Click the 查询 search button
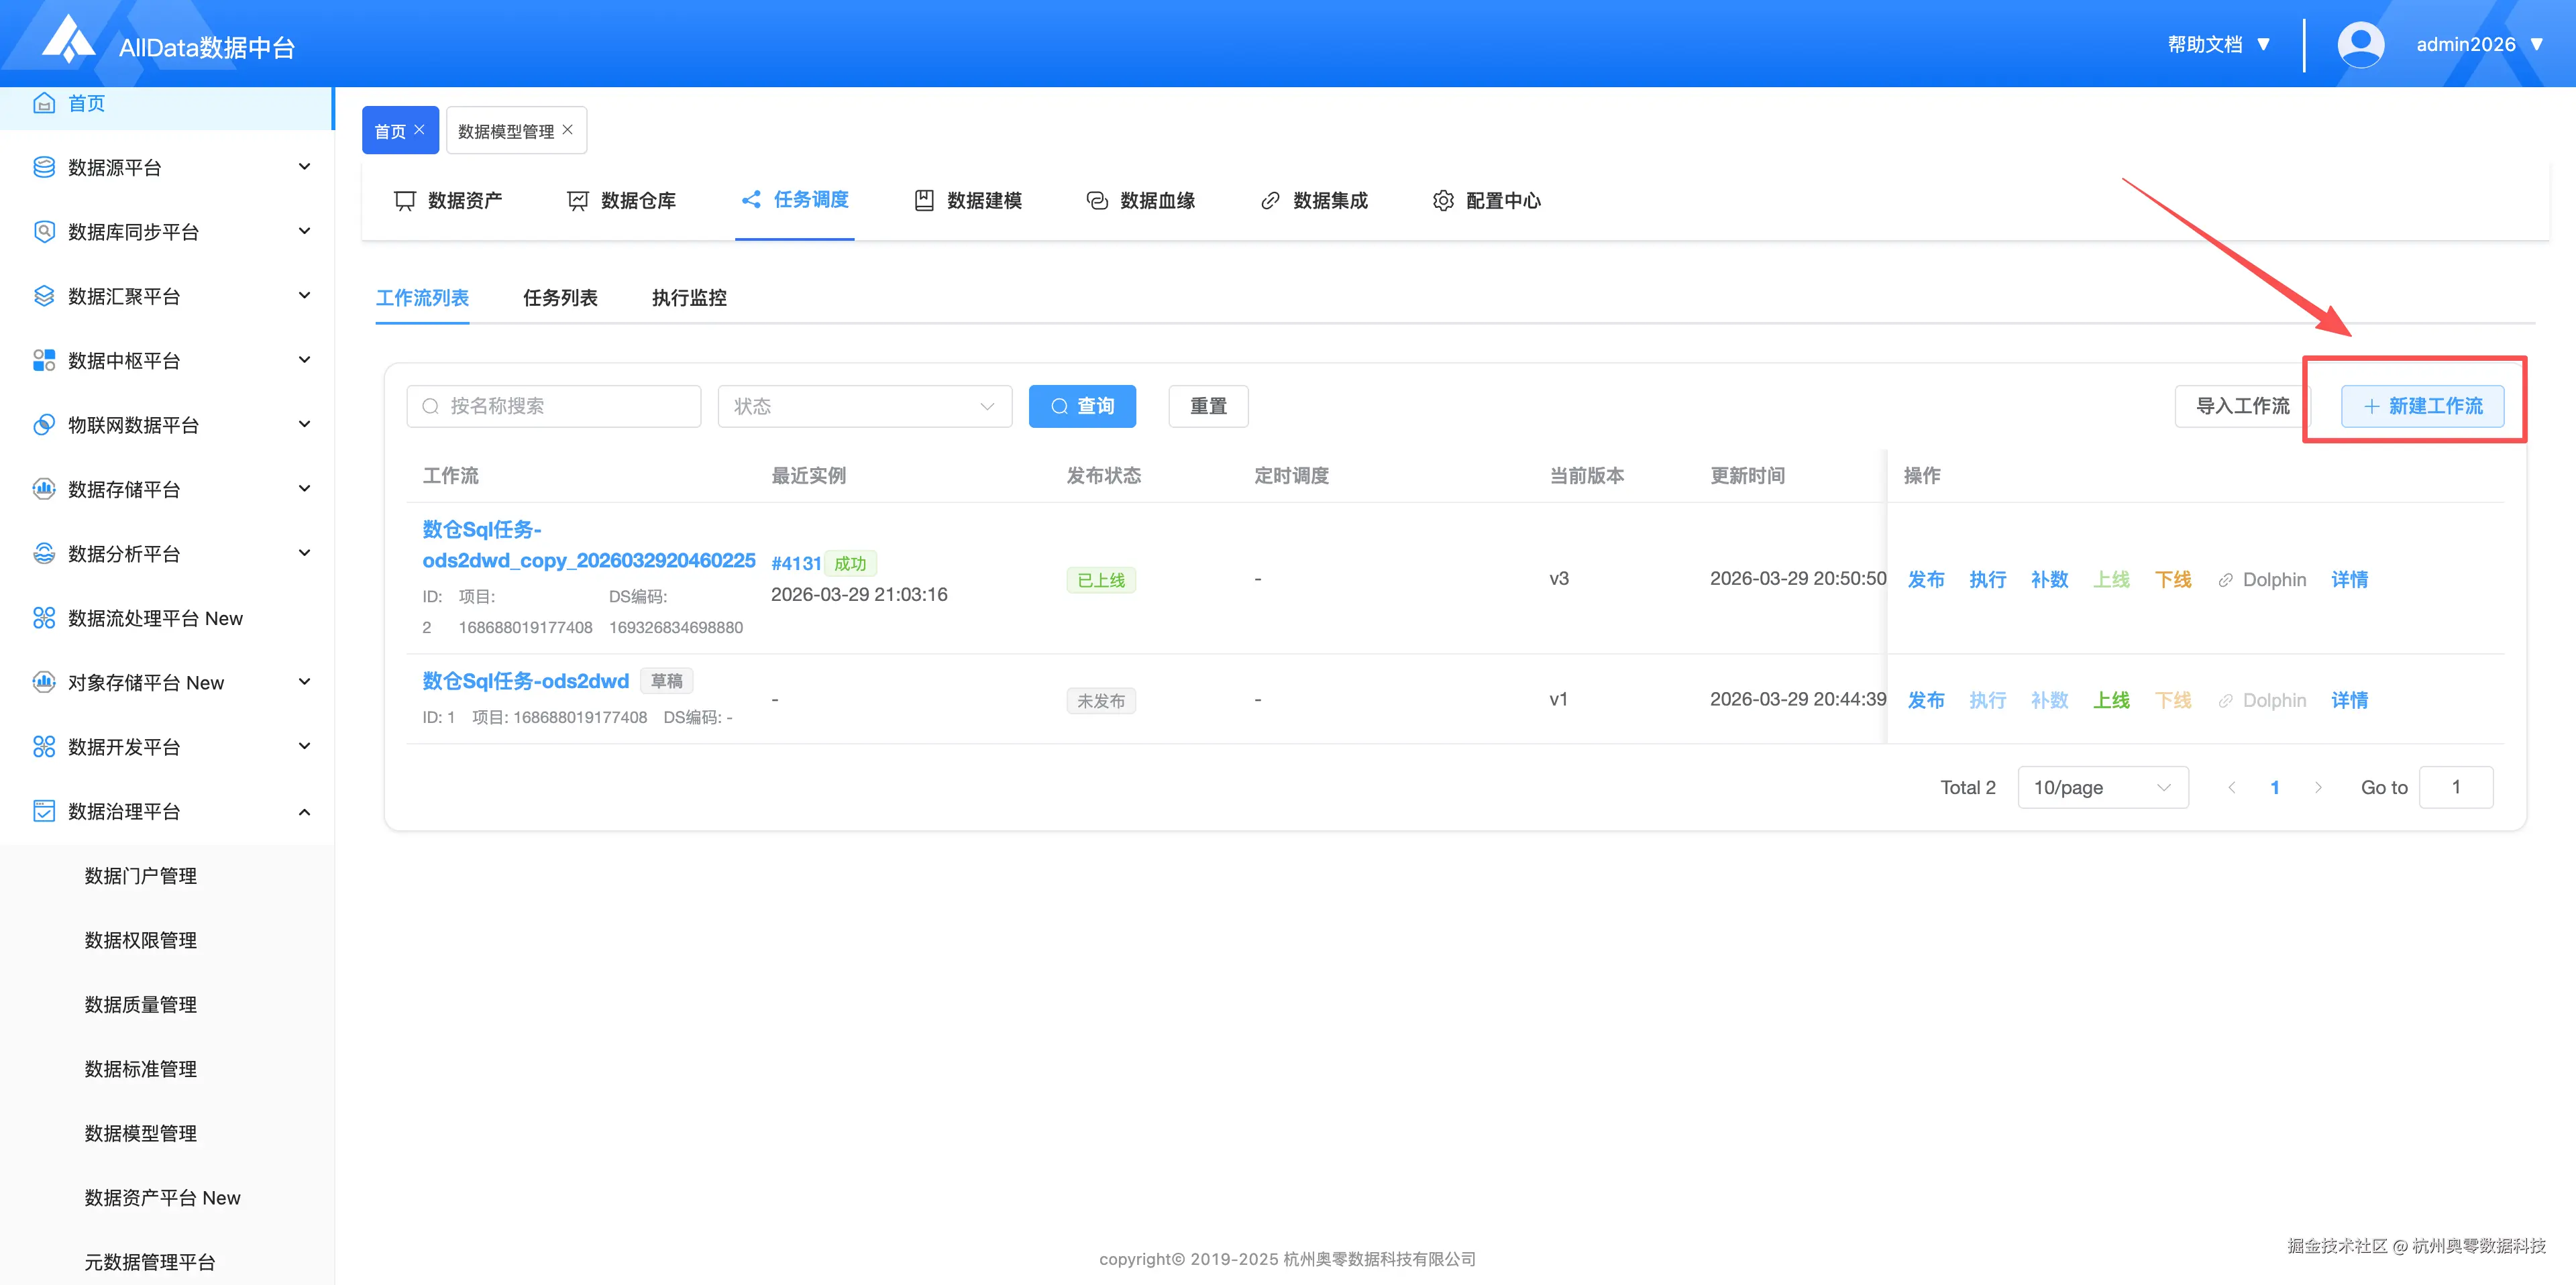Viewport: 2576px width, 1285px height. (x=1082, y=406)
